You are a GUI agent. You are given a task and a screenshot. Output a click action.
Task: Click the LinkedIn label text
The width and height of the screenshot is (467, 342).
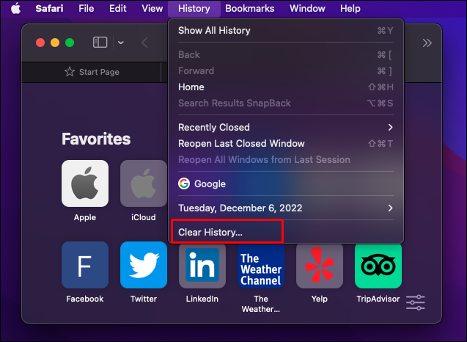202,299
